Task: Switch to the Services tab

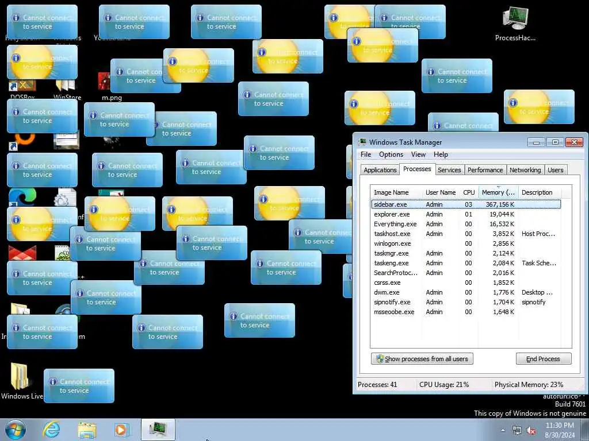Action: 449,170
